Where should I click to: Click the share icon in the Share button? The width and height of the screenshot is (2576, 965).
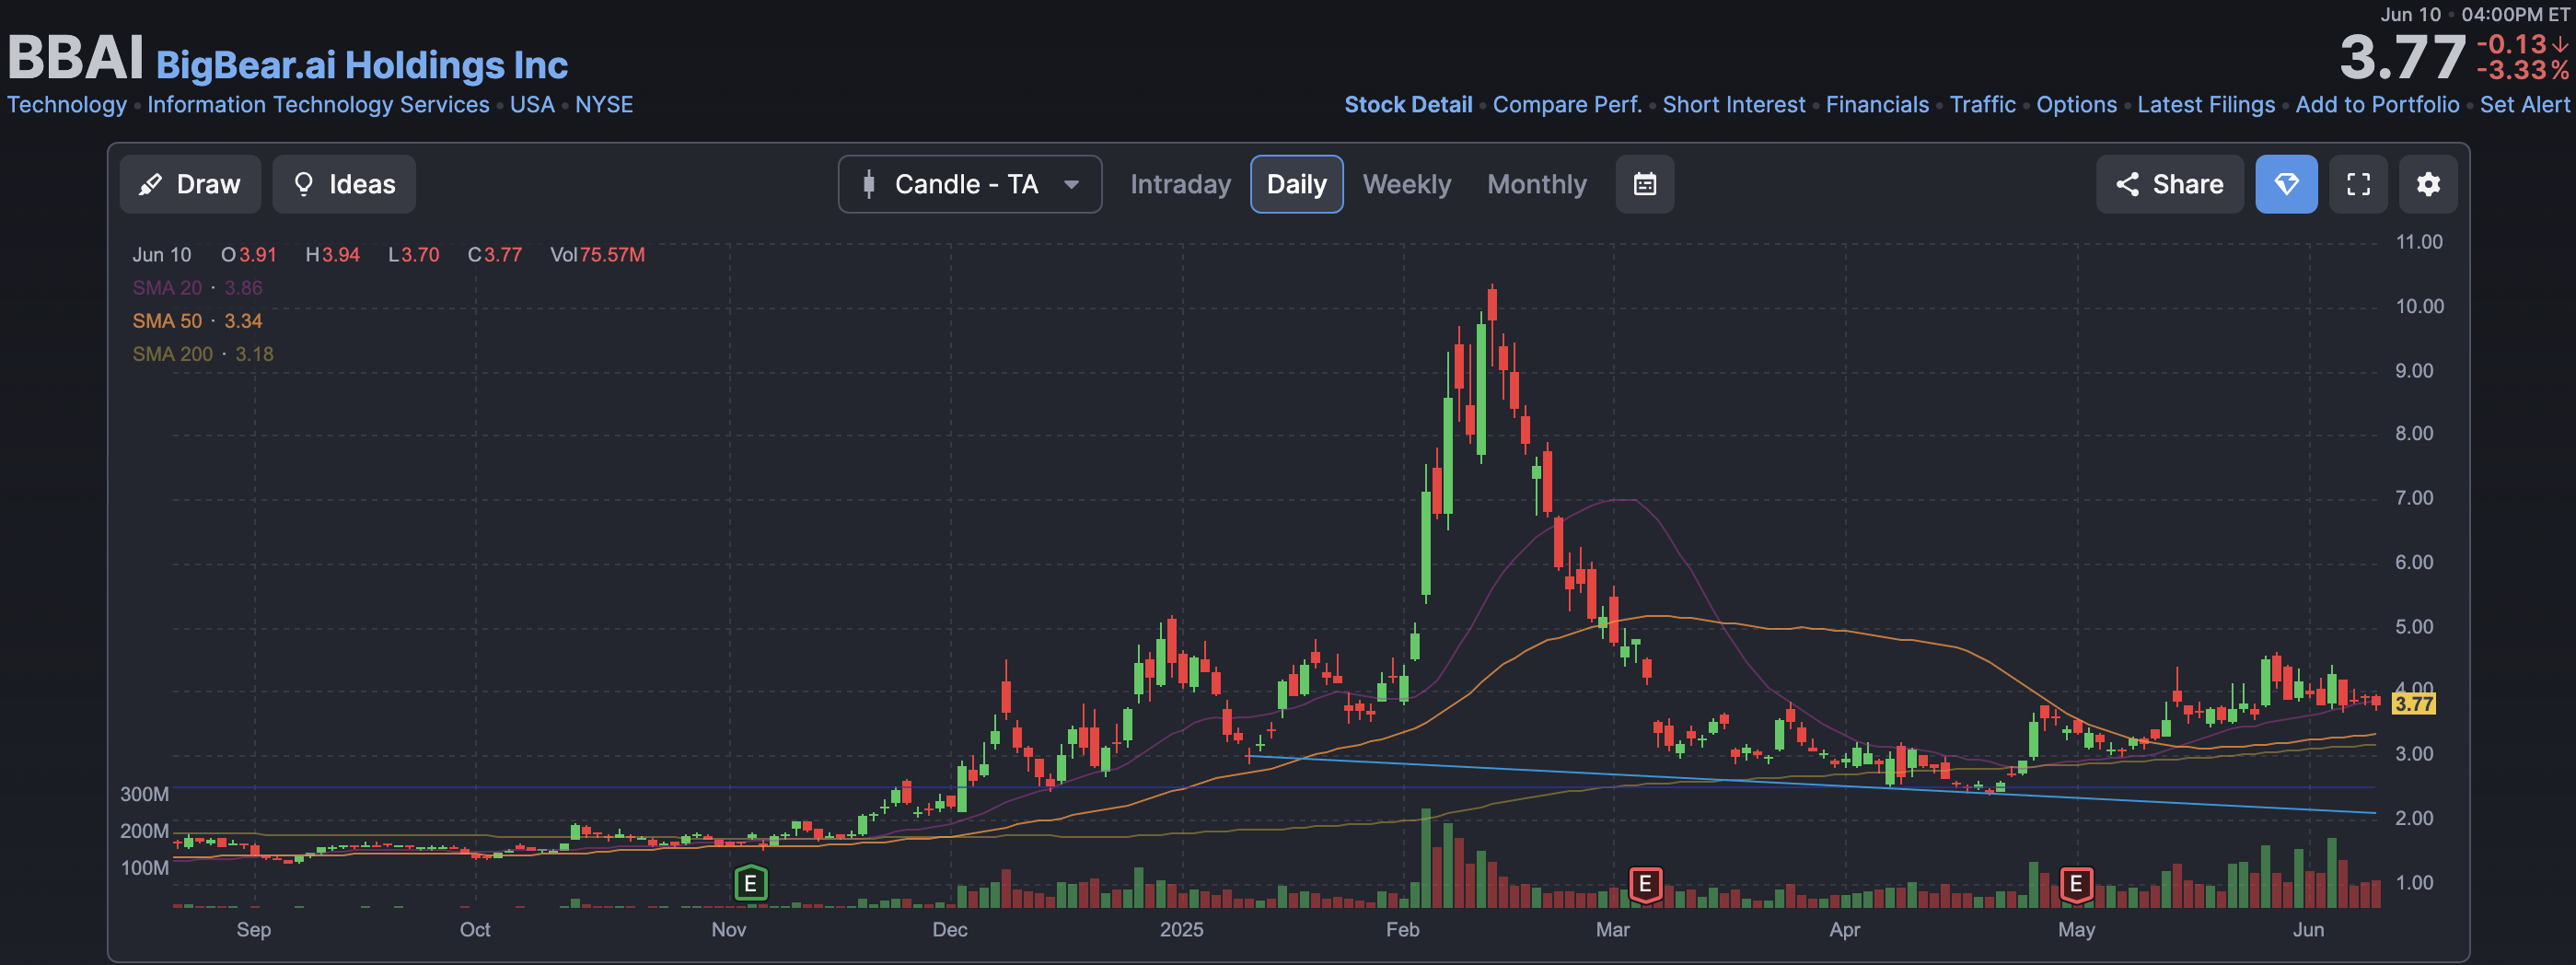pos(2127,184)
